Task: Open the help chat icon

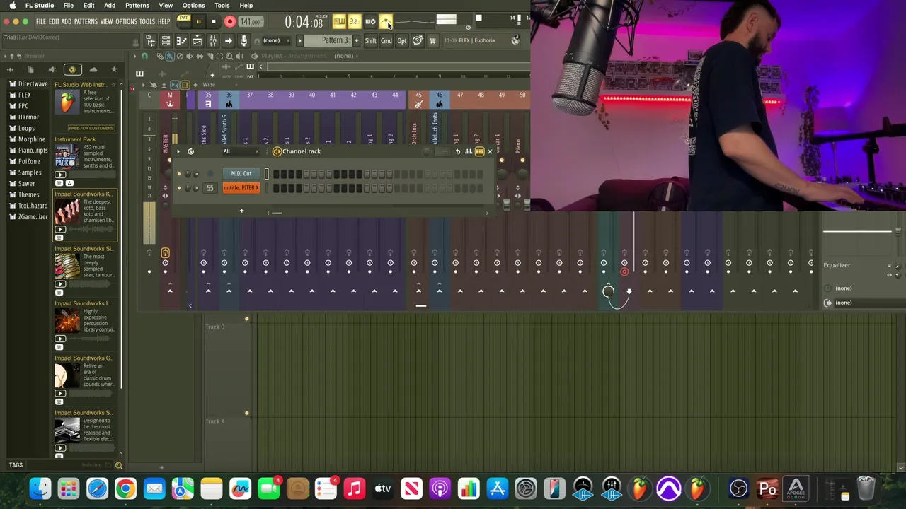Action: pos(418,41)
